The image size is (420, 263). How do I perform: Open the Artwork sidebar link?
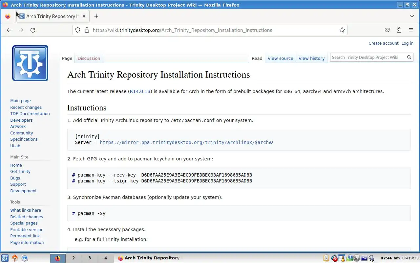[18, 127]
